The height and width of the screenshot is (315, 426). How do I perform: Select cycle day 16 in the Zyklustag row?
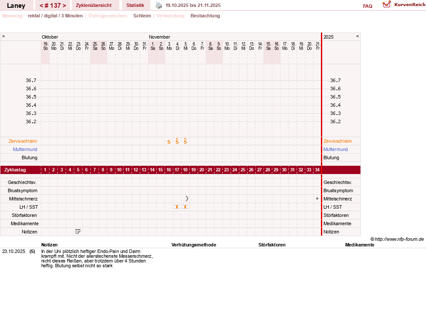[x=169, y=170]
